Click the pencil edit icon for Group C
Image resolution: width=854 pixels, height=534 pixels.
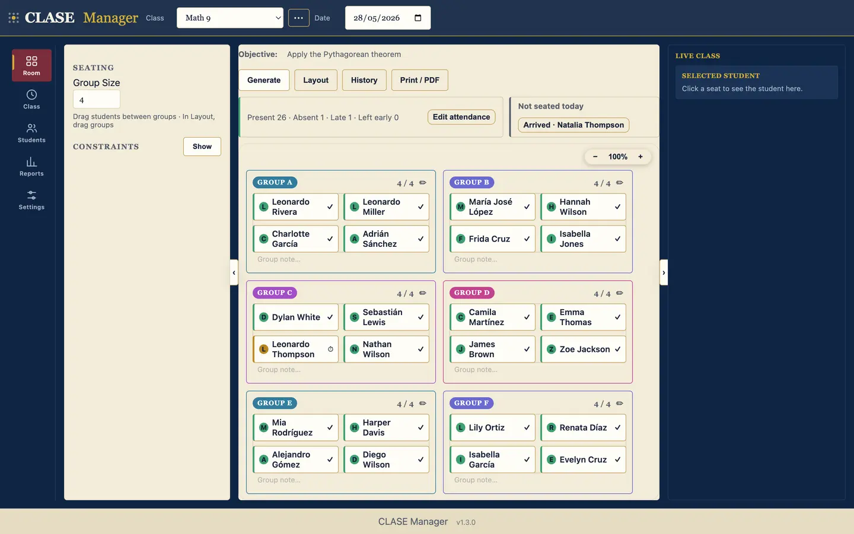(x=423, y=293)
